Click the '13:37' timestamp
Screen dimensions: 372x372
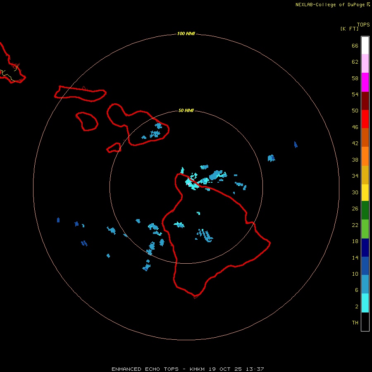coord(255,369)
